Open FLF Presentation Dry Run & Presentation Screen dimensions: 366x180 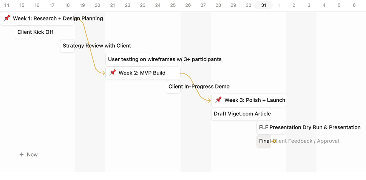tap(310, 127)
